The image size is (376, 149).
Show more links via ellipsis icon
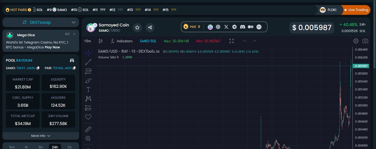point(259,27)
